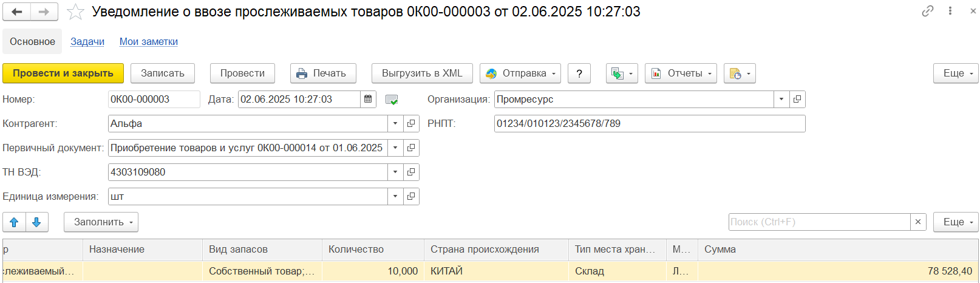Expand the ТН ВЭД dropdown arrow
The height and width of the screenshot is (283, 980).
click(x=395, y=172)
